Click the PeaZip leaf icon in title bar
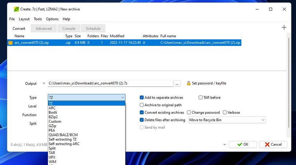 point(17,9)
